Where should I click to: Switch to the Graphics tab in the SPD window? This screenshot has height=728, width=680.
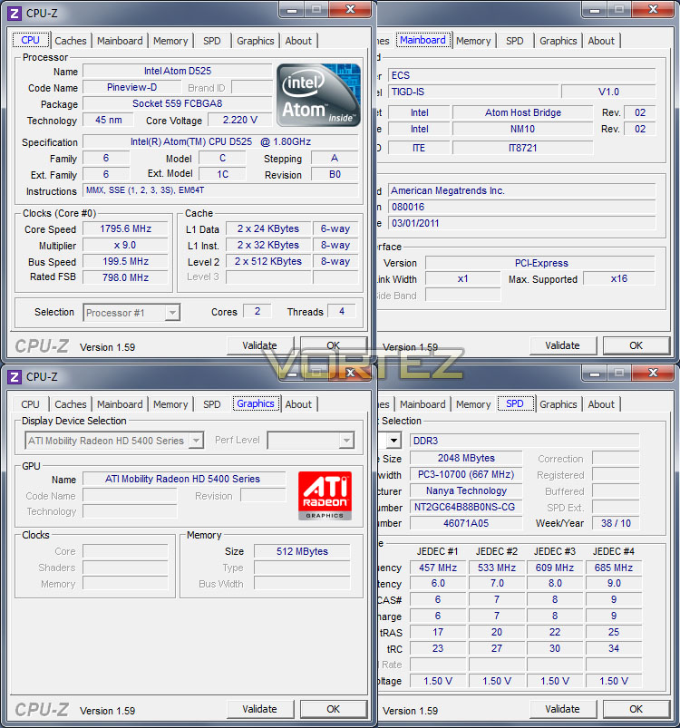(558, 404)
